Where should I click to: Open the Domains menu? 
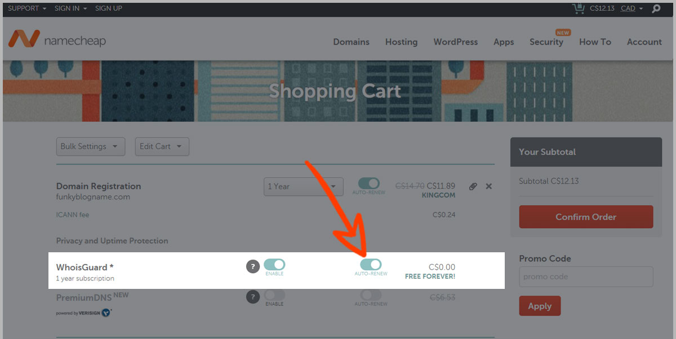coord(351,42)
